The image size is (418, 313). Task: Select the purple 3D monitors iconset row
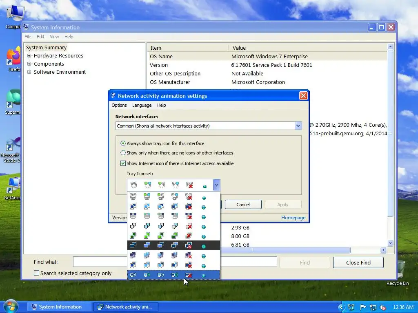coord(174,256)
